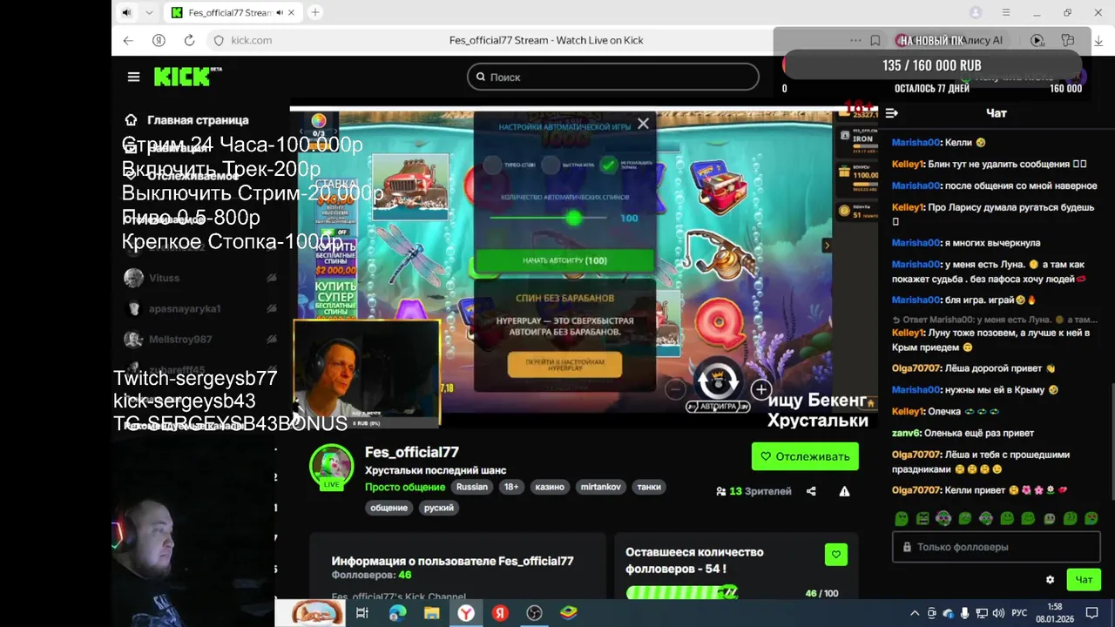Select the танки tag
The image size is (1115, 627).
coord(649,487)
